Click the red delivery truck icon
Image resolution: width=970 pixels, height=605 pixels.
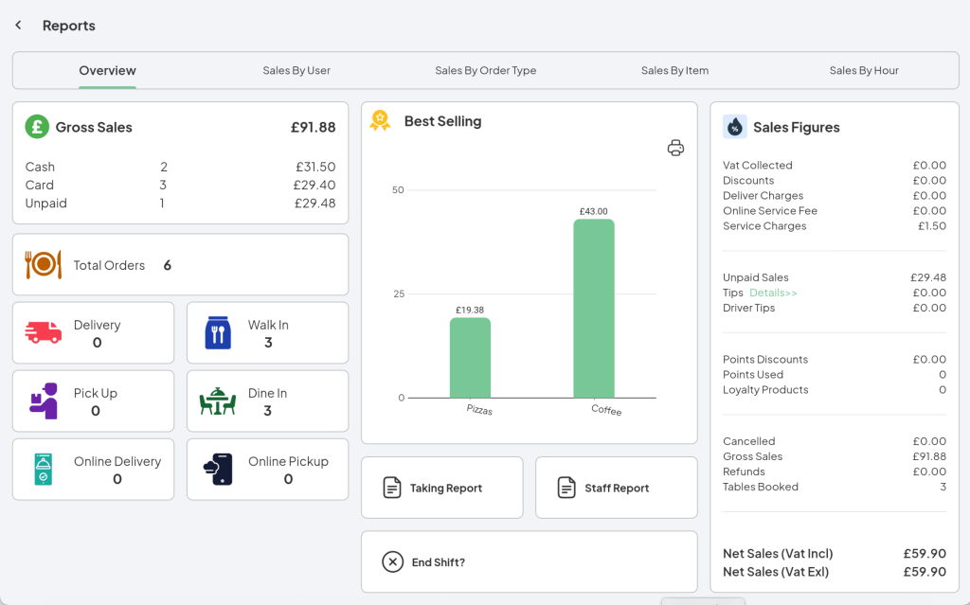click(43, 332)
